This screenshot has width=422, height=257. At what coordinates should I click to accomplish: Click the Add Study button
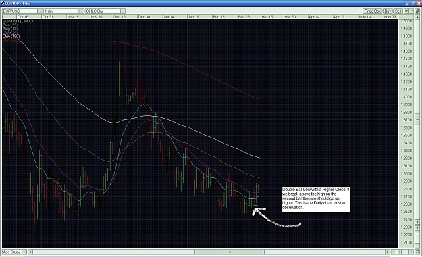[x=11, y=252]
